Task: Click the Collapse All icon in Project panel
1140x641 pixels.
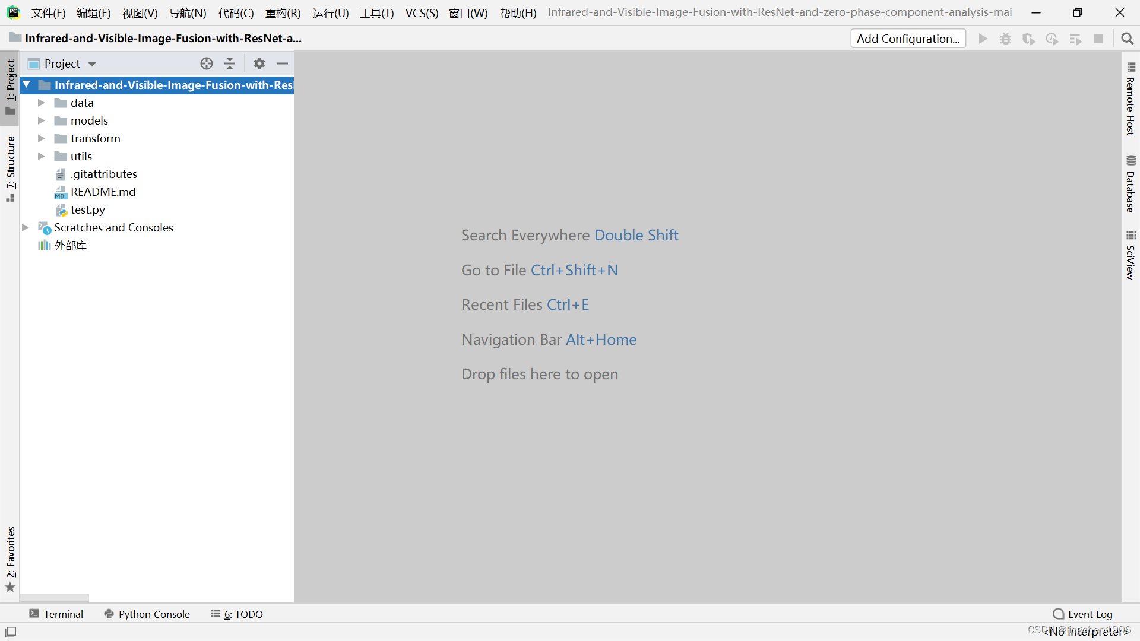Action: [x=230, y=64]
